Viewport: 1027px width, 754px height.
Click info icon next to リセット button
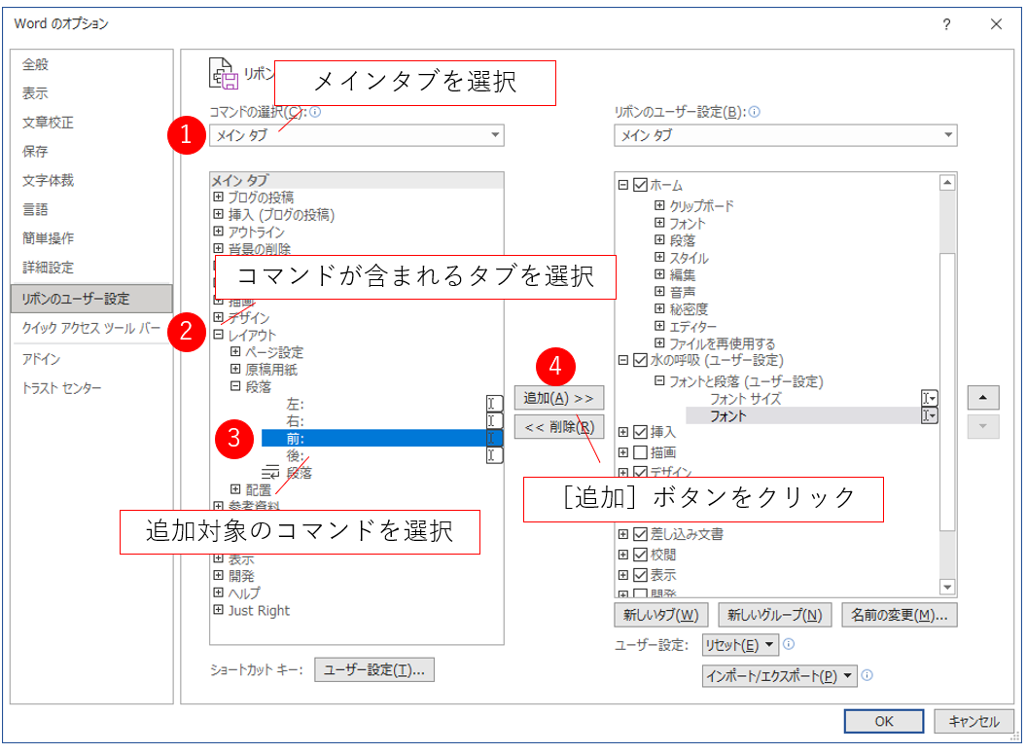(x=789, y=644)
